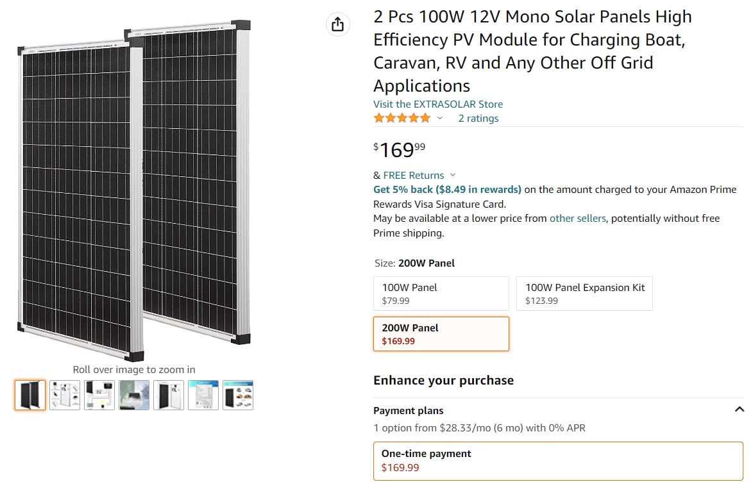Select the 100W Panel size option
753x482 pixels.
pyautogui.click(x=441, y=294)
